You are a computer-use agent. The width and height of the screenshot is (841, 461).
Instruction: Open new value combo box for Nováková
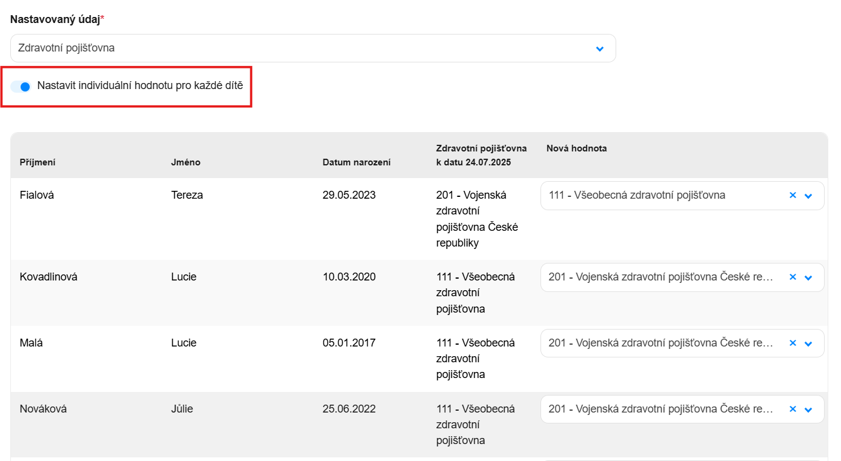[682, 410]
